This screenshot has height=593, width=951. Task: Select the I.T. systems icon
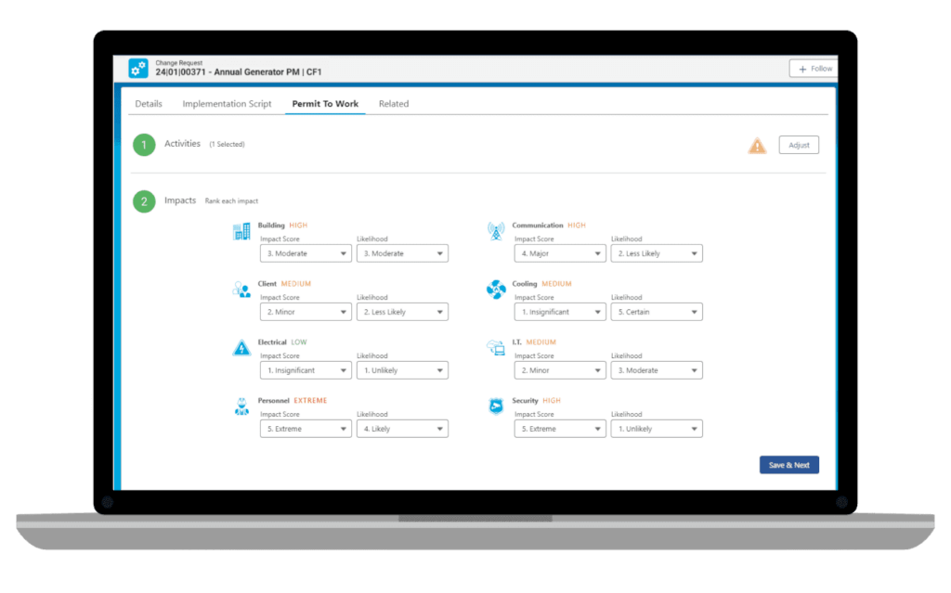(496, 348)
